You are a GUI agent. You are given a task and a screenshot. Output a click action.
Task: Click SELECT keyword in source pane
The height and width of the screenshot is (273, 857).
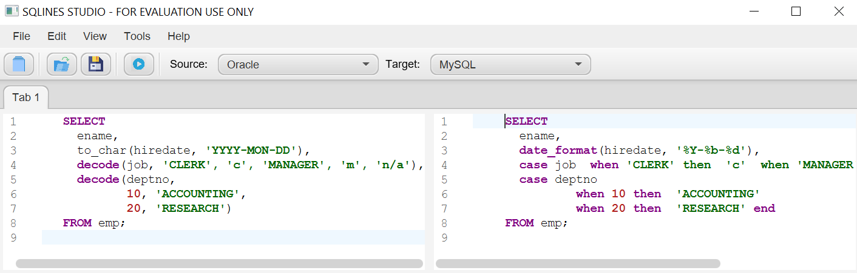point(84,121)
